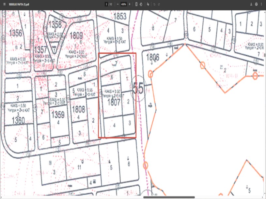Click the large circled number 55
This screenshot has height=199, width=266.
coord(138,89)
